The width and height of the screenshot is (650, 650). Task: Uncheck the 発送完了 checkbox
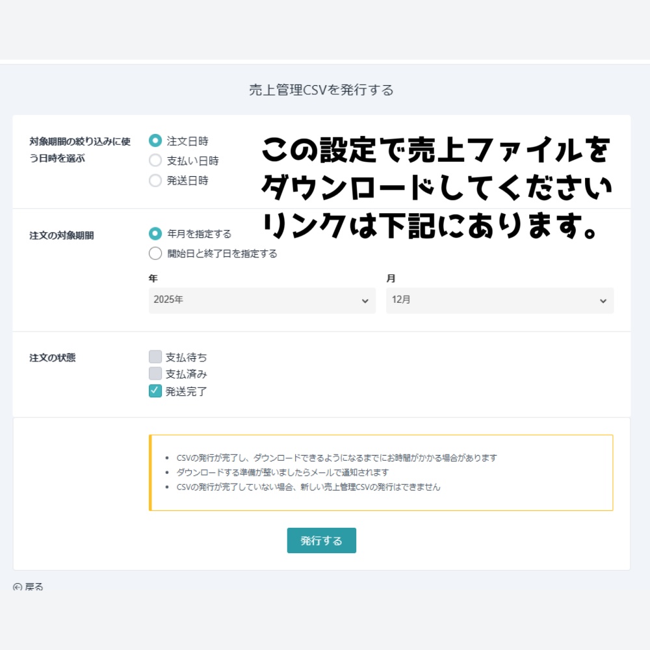[155, 391]
